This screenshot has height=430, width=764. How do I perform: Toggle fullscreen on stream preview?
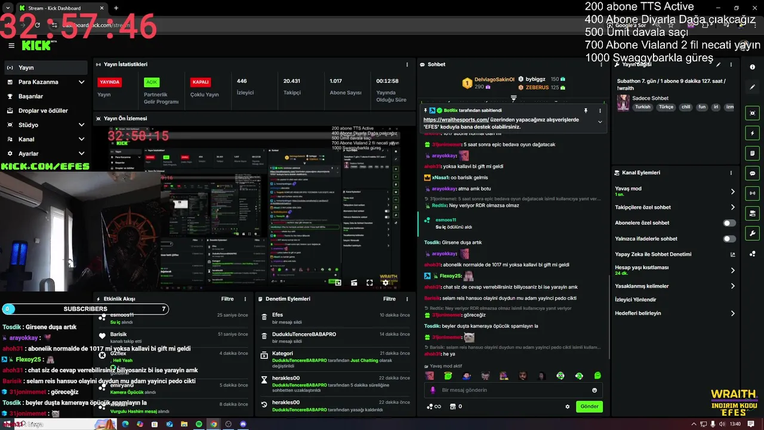click(x=369, y=283)
